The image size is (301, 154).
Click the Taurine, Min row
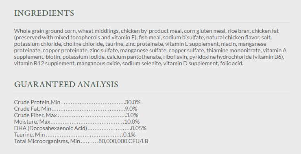pyautogui.click(x=75, y=135)
